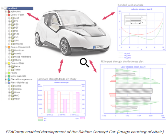Click the green Matrix materials folder icon
This screenshot has height=136, width=166.
(9, 76)
